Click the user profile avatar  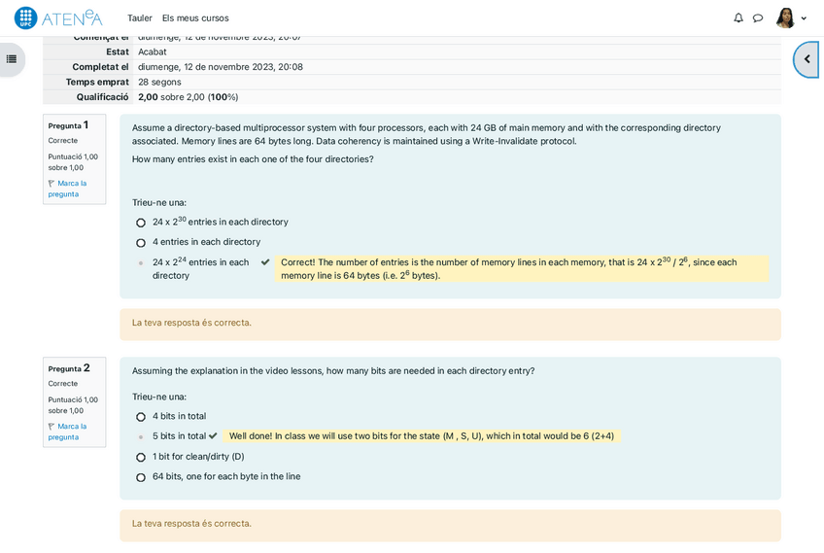(x=785, y=18)
